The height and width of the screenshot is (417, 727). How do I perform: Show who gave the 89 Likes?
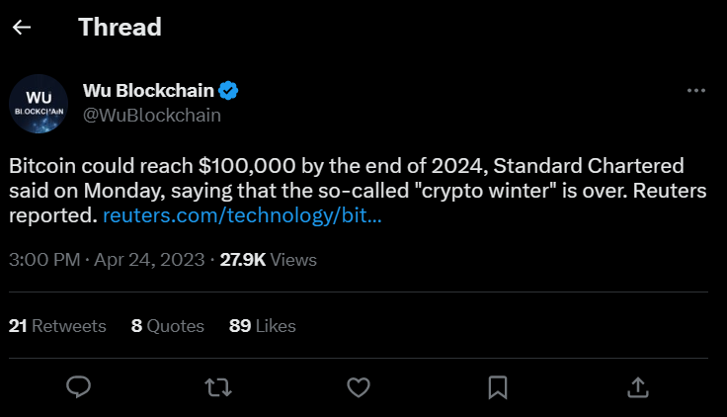262,325
